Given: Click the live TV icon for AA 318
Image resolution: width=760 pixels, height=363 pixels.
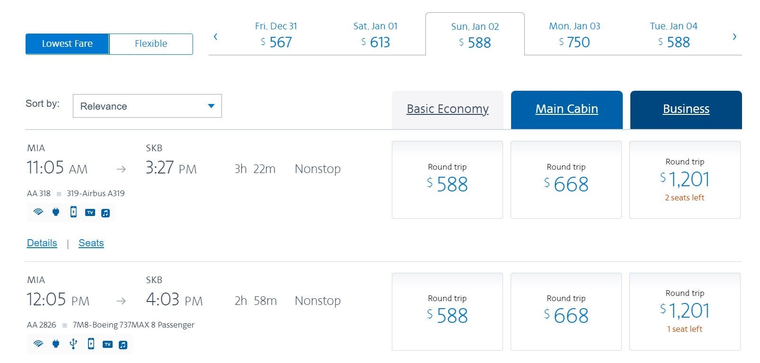Looking at the screenshot, I should pyautogui.click(x=90, y=213).
